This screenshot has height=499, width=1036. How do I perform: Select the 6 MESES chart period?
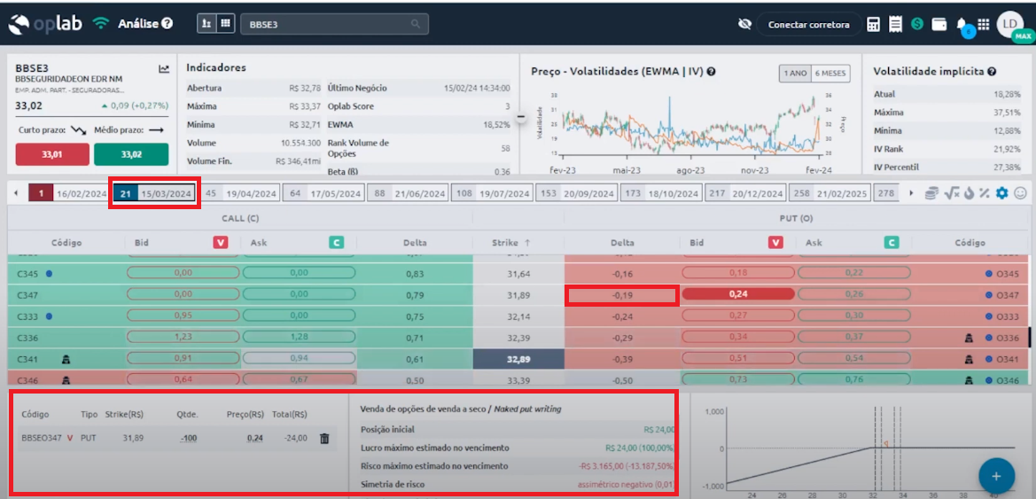coord(830,73)
